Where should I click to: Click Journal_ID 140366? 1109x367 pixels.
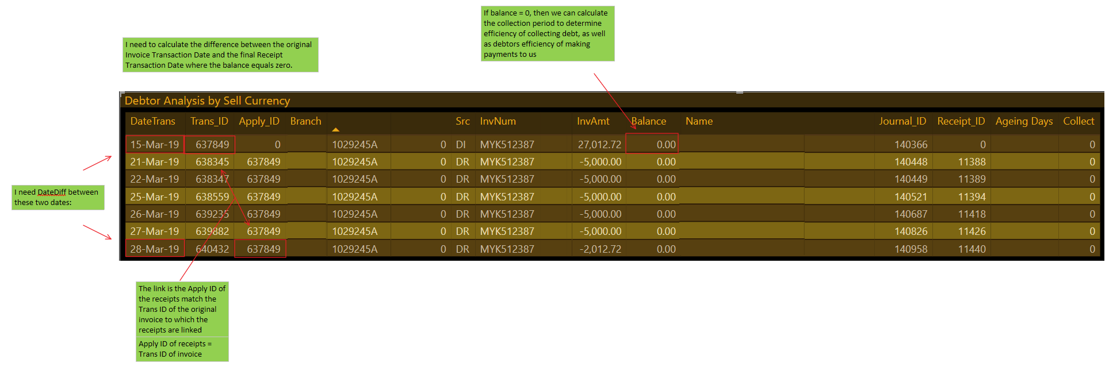tap(911, 145)
